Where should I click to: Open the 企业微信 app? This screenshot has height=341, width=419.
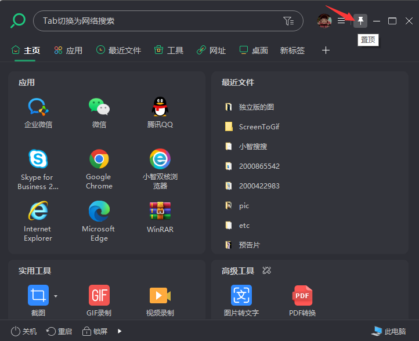pos(38,114)
